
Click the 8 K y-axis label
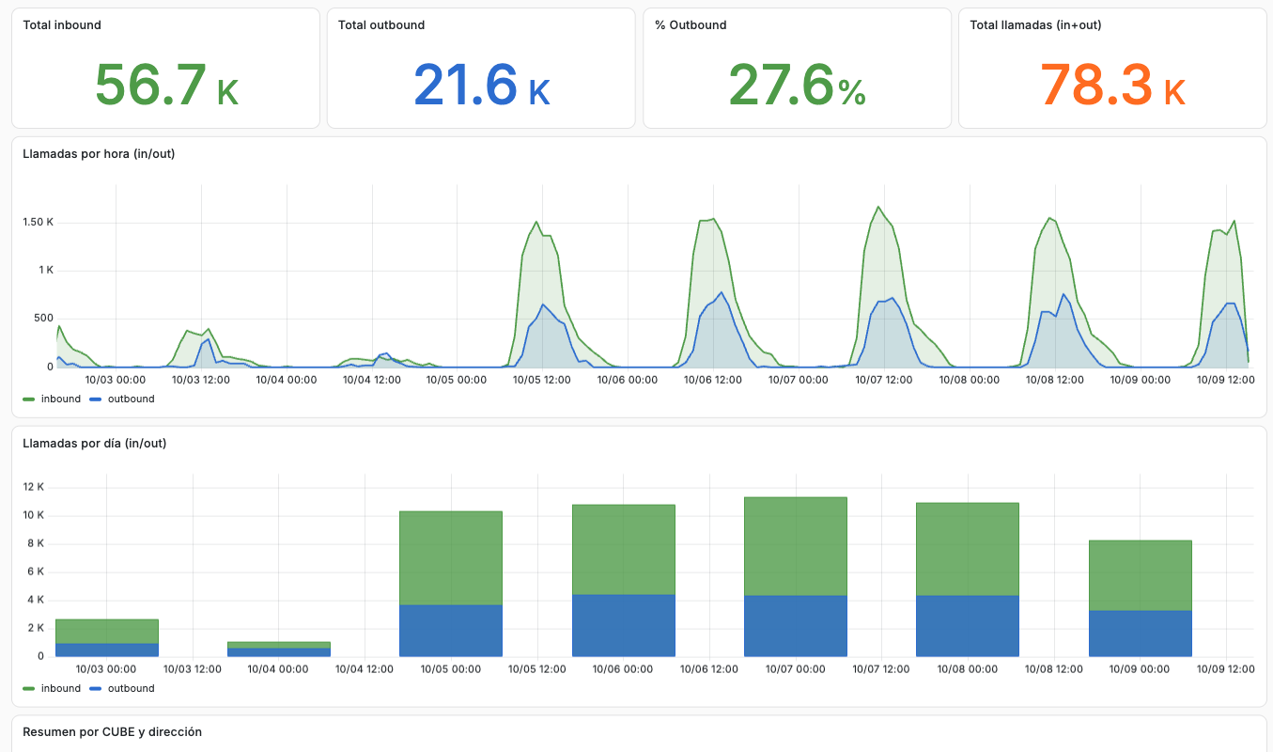click(34, 543)
